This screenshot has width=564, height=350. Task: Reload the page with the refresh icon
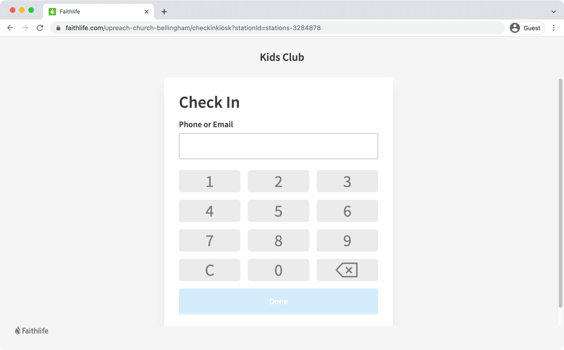point(40,28)
